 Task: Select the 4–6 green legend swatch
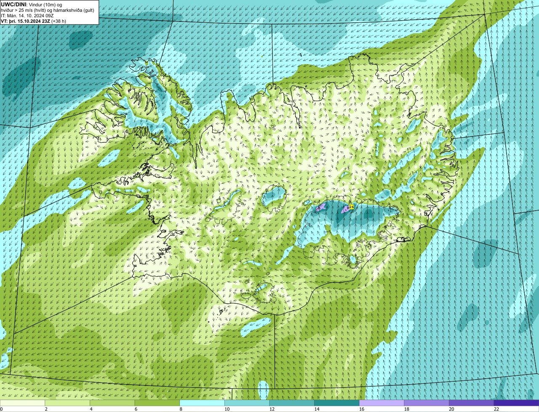click(x=112, y=403)
